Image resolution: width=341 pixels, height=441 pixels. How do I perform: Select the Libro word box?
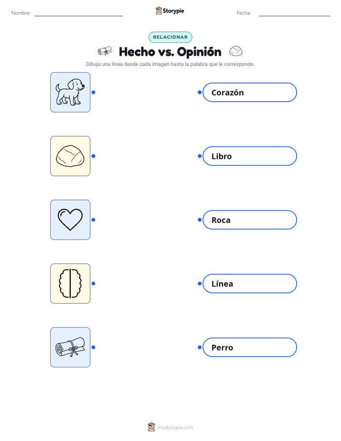point(250,156)
